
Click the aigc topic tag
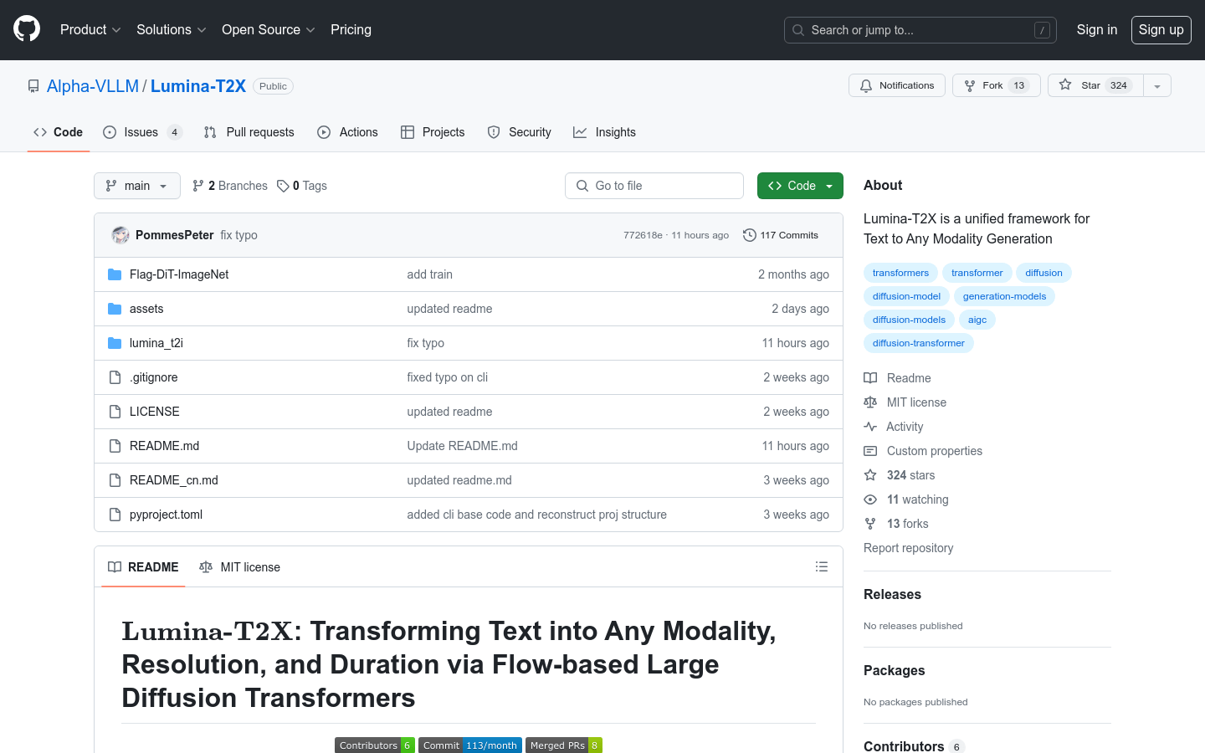pos(977,320)
